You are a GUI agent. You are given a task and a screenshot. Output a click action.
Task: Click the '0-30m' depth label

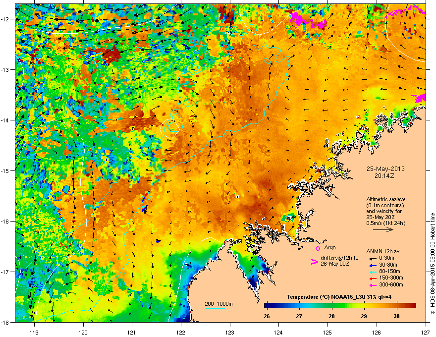(x=386, y=258)
